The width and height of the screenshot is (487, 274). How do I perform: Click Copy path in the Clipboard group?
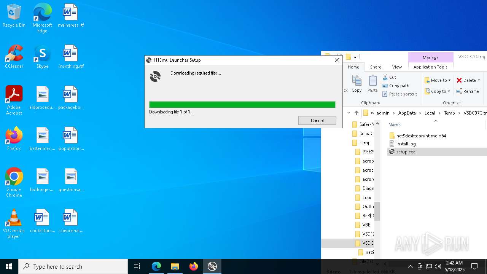396,86
